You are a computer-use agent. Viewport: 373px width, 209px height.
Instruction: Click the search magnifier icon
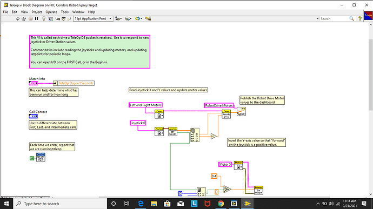tap(351, 18)
